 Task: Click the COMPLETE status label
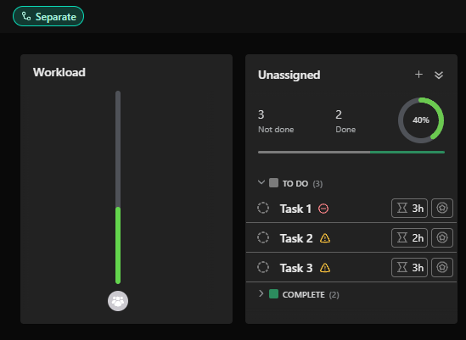tap(303, 295)
